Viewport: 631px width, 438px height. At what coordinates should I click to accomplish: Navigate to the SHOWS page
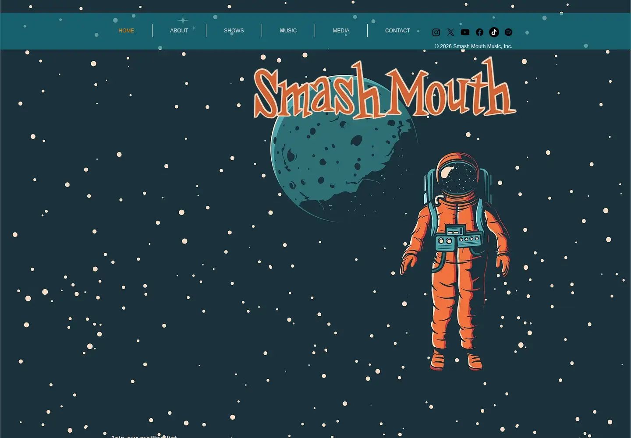pyautogui.click(x=234, y=31)
